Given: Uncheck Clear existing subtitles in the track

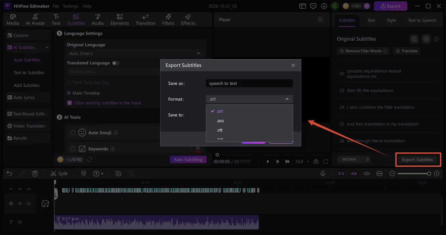Looking at the screenshot, I should [70, 103].
